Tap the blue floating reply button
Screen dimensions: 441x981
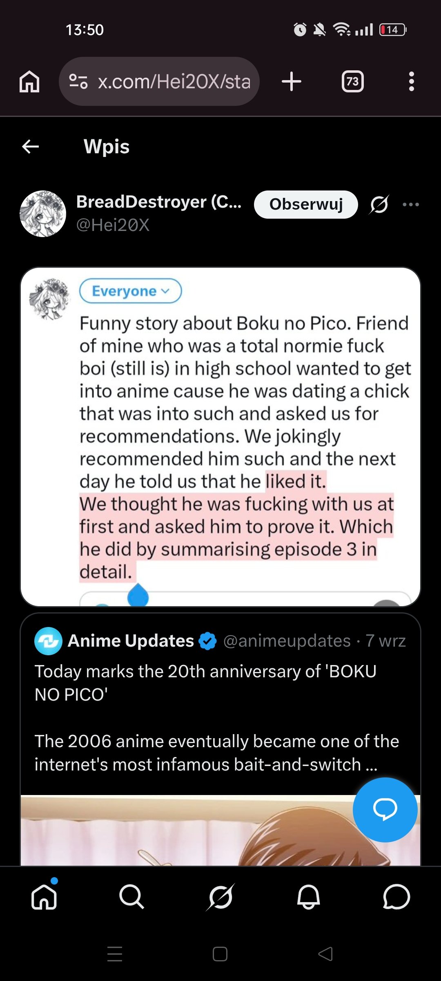(385, 810)
